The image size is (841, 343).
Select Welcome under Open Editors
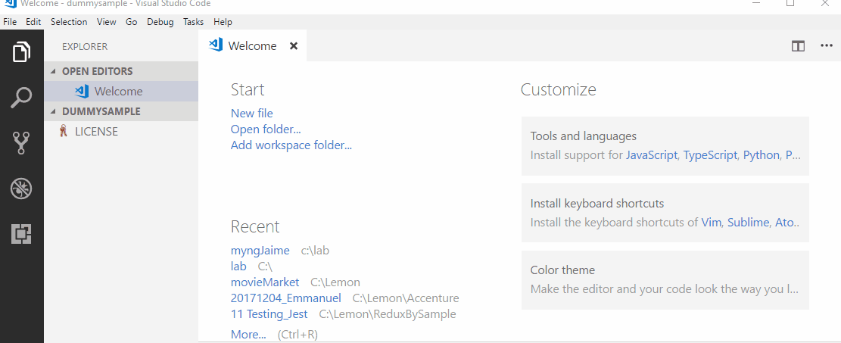(118, 91)
